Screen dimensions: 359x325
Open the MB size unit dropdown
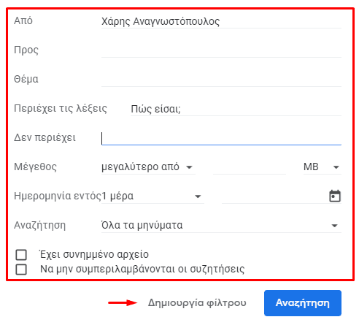[x=323, y=167]
